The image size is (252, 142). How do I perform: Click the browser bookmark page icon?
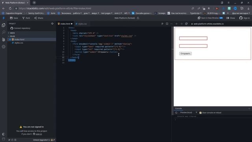209,8
